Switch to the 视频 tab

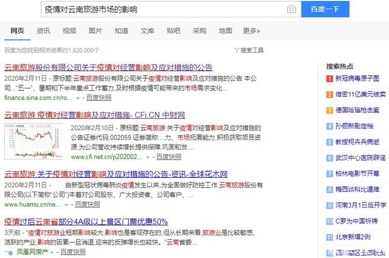pos(69,31)
